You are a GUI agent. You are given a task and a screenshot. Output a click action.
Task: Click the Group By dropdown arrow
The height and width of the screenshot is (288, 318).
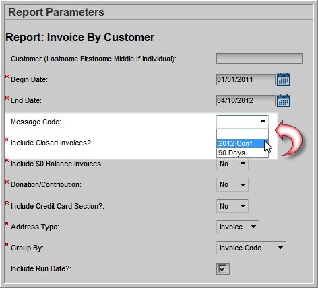[x=280, y=248]
